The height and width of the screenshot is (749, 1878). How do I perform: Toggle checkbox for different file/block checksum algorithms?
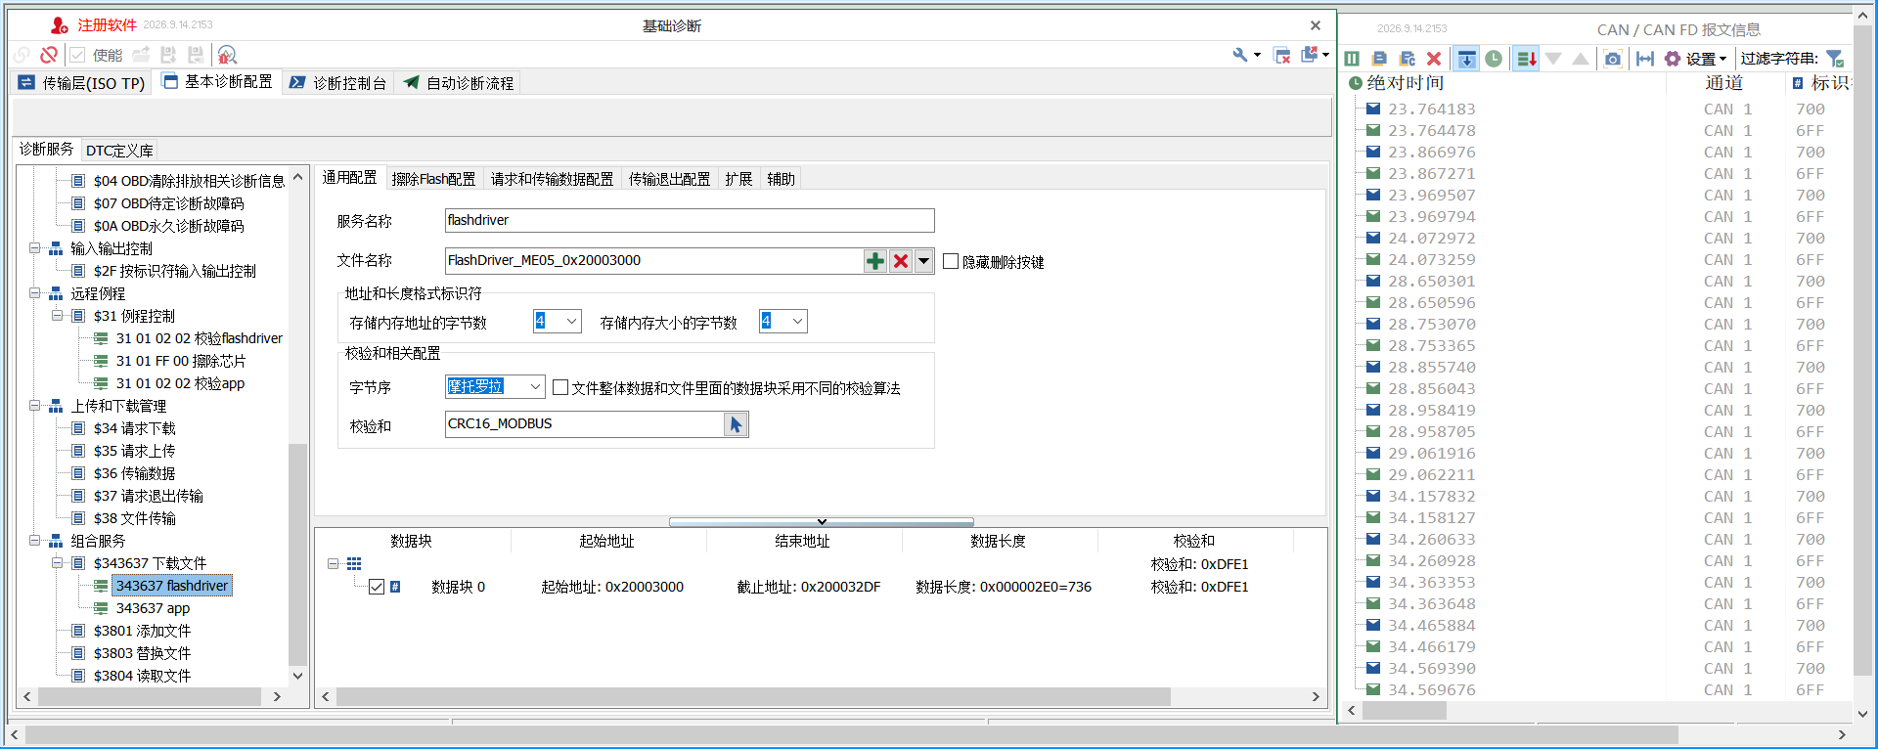[560, 387]
